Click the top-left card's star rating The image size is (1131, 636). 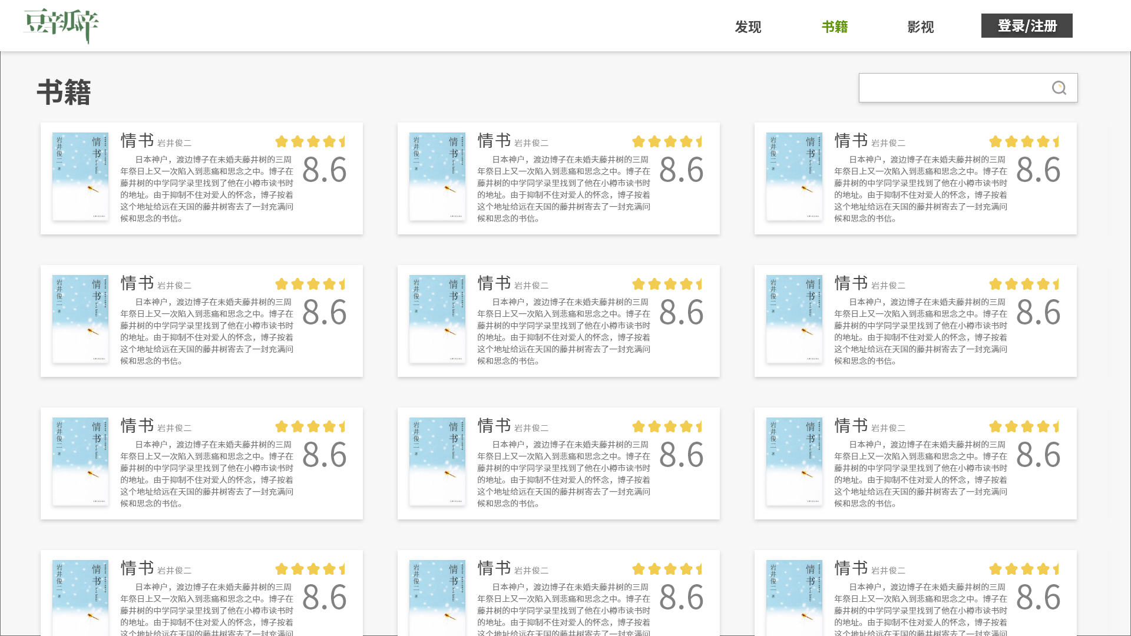tap(310, 141)
